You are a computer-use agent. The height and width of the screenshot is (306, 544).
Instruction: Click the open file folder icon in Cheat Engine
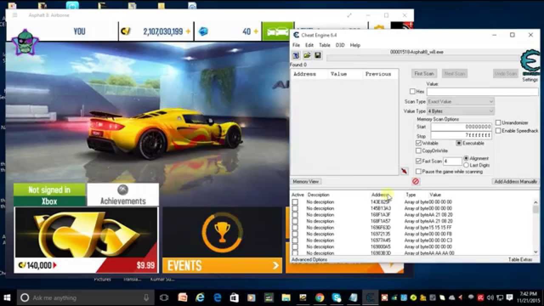pyautogui.click(x=307, y=56)
